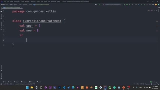Click the expressionAndStatement class name in code
This screenshot has width=160, height=90.
(x=42, y=21)
